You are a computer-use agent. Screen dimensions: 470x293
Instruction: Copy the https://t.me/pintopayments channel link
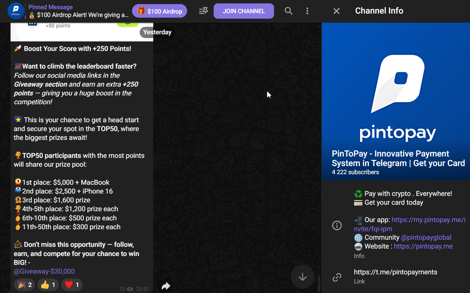pyautogui.click(x=396, y=272)
